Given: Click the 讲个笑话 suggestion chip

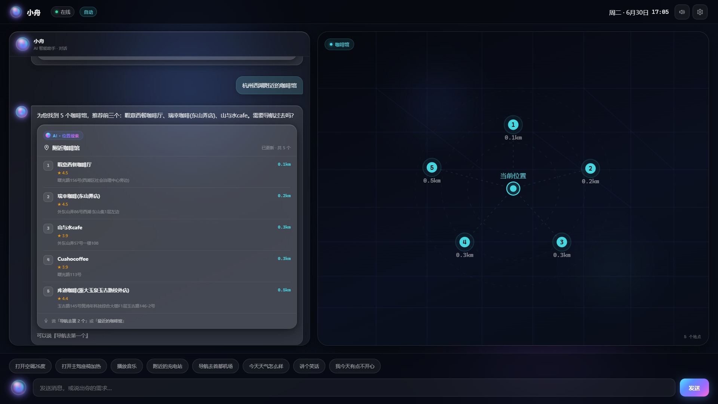Looking at the screenshot, I should pos(309,366).
